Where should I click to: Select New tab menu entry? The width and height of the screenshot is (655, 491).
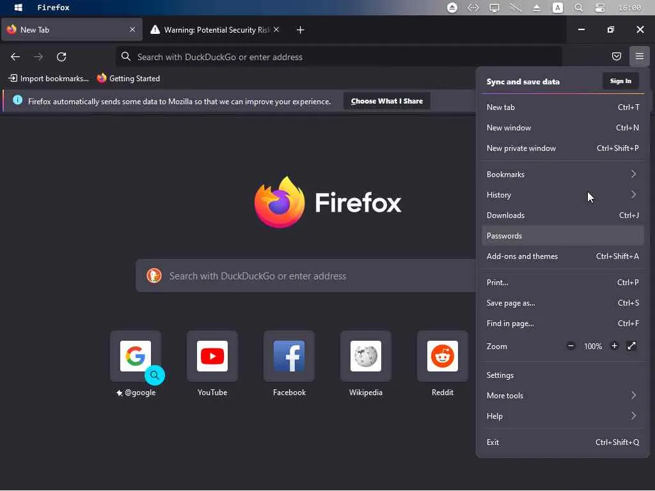(563, 107)
